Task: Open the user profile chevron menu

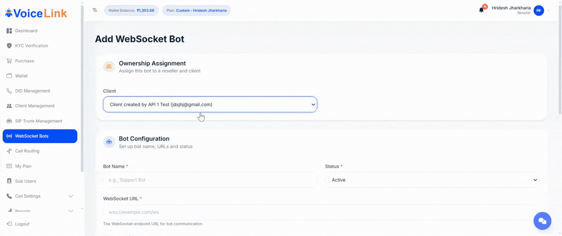Action: [x=548, y=11]
